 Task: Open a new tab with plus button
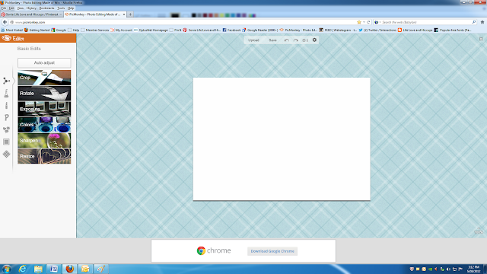130,14
